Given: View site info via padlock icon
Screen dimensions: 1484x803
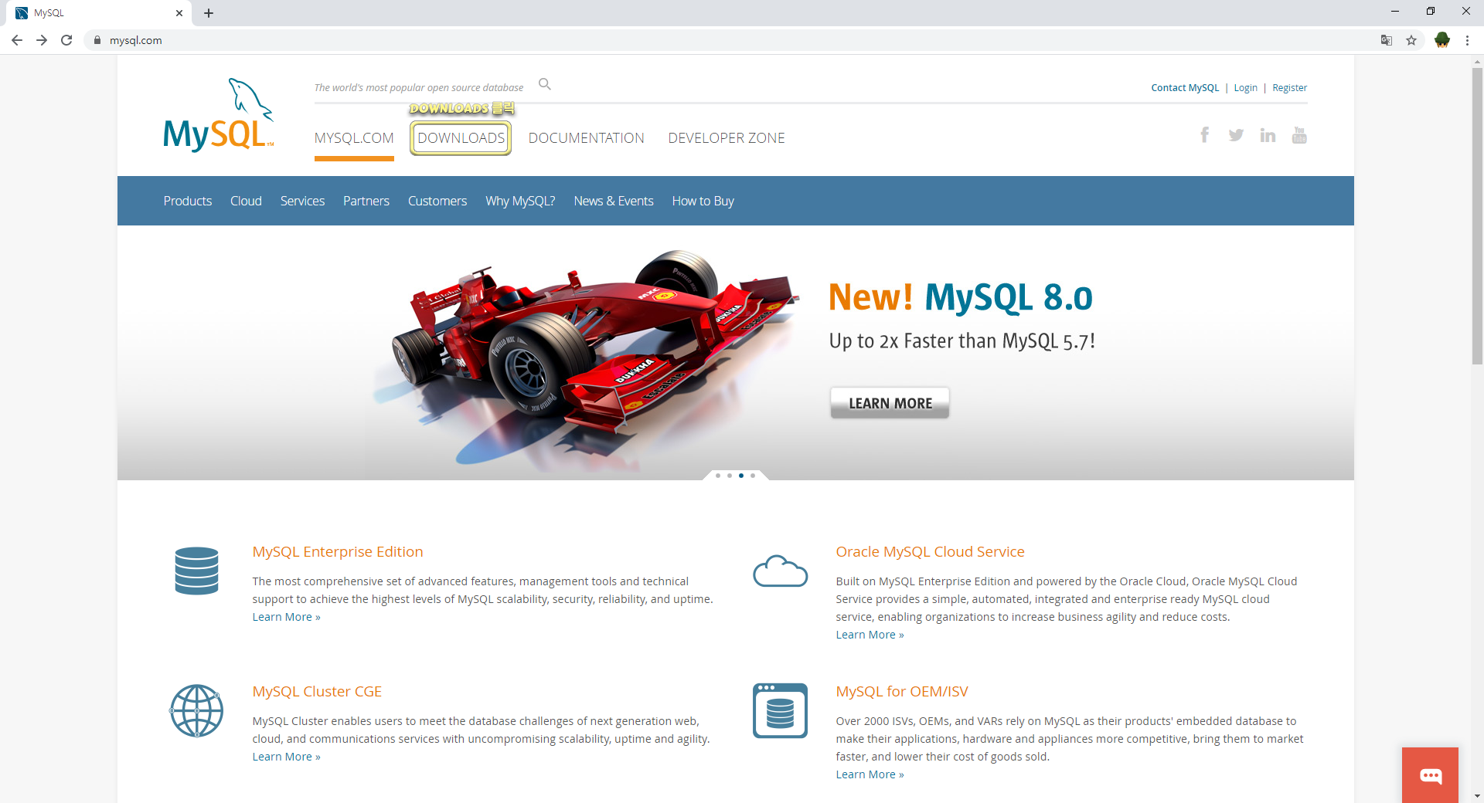Looking at the screenshot, I should (97, 40).
